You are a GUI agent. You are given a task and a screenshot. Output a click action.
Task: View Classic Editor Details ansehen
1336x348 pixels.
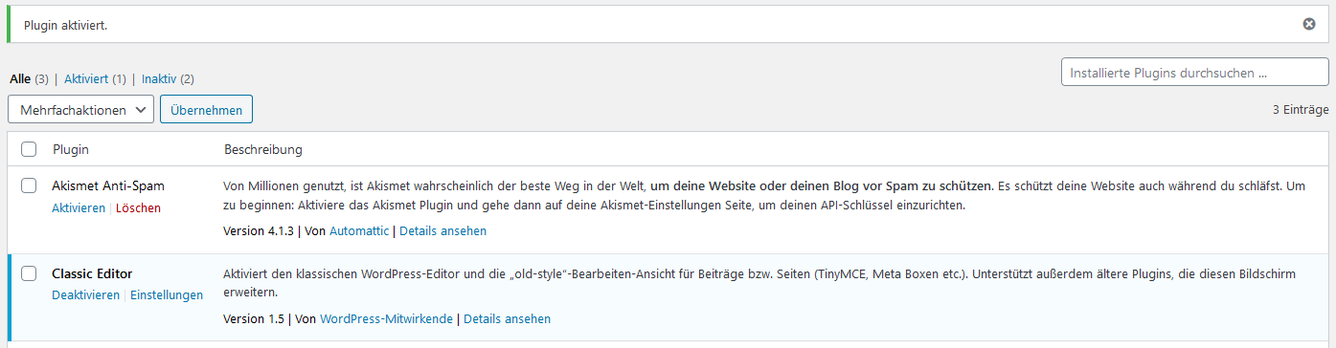coord(507,318)
